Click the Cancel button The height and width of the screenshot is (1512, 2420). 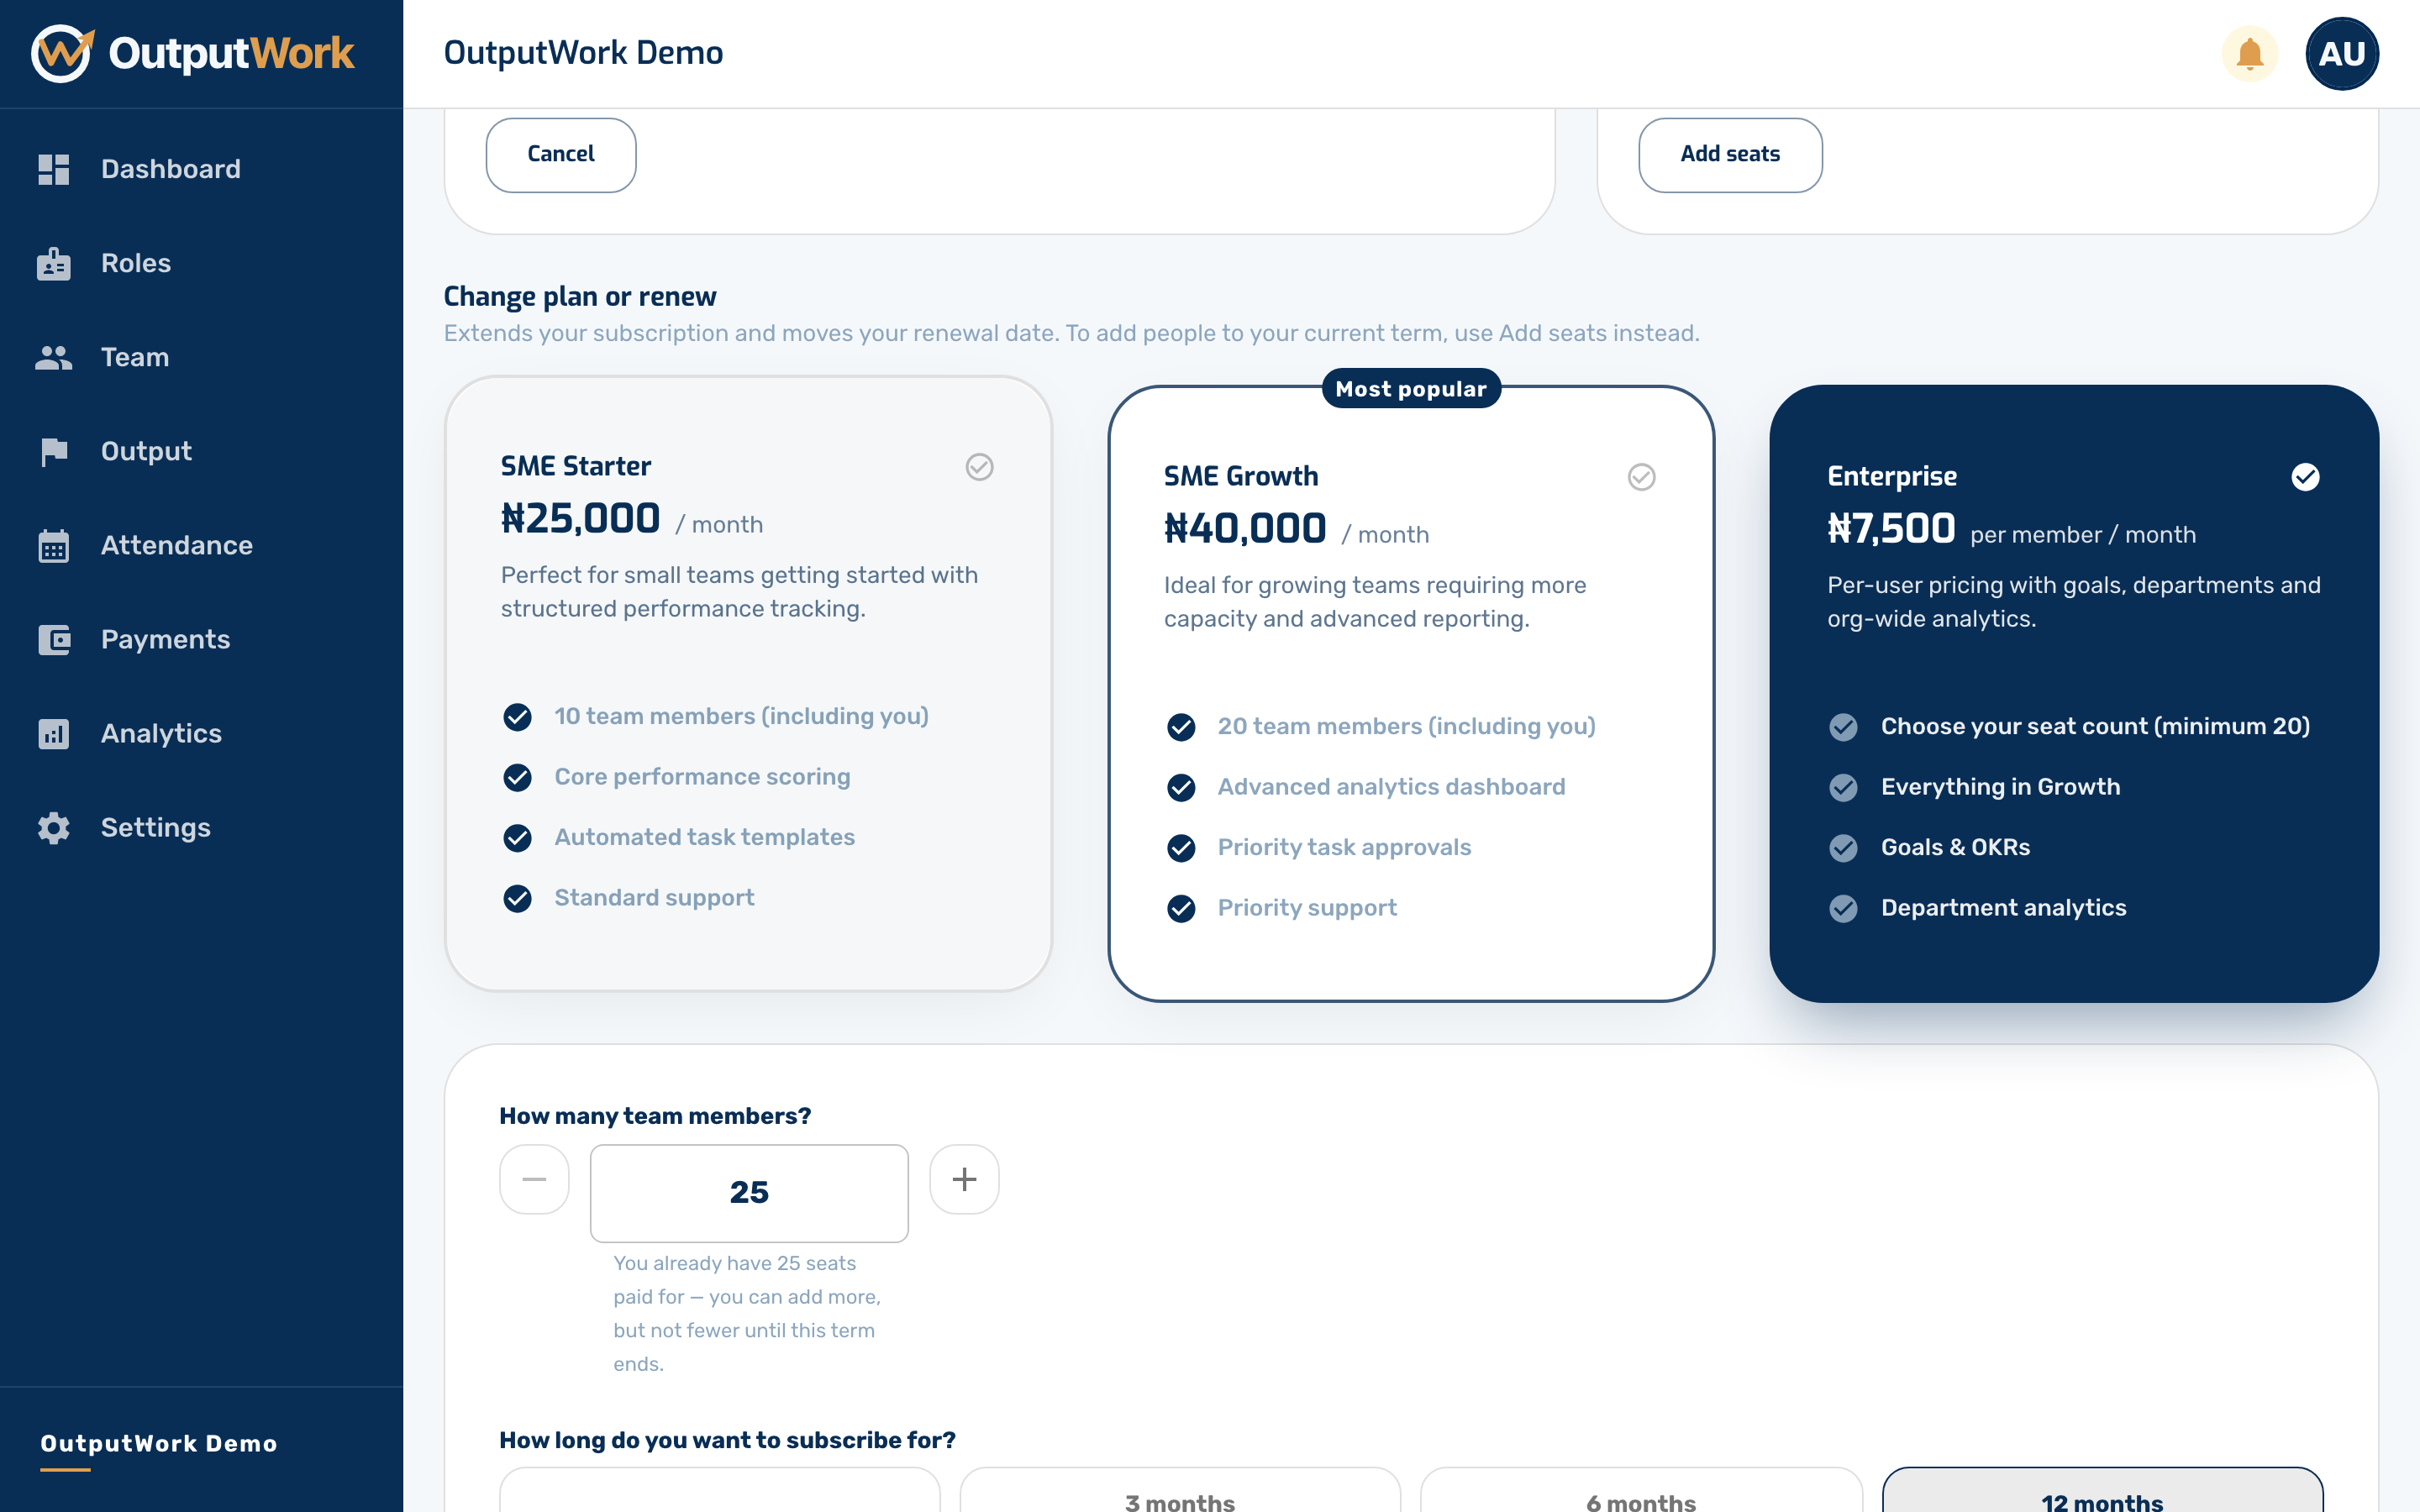[x=561, y=155]
